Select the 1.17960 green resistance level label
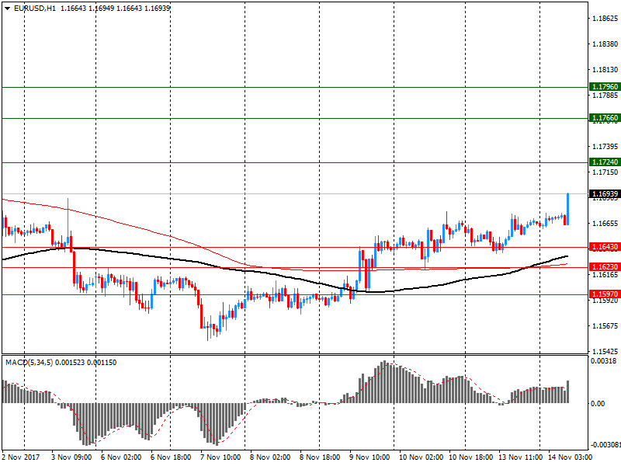The image size is (621, 466). click(605, 87)
